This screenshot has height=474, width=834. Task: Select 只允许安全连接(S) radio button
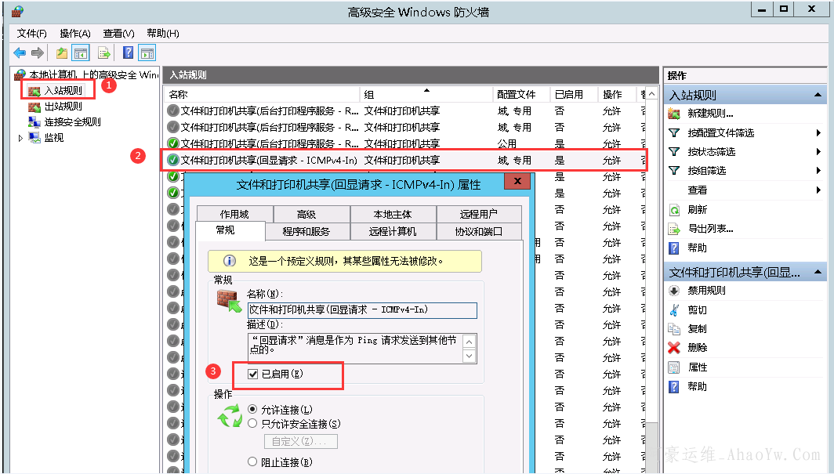click(252, 424)
